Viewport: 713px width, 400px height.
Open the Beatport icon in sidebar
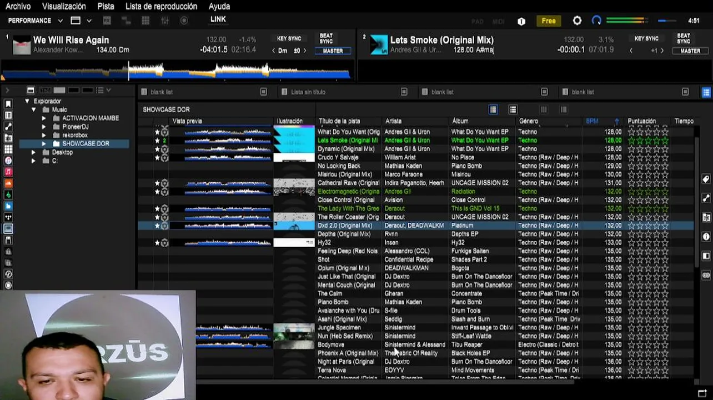8,194
